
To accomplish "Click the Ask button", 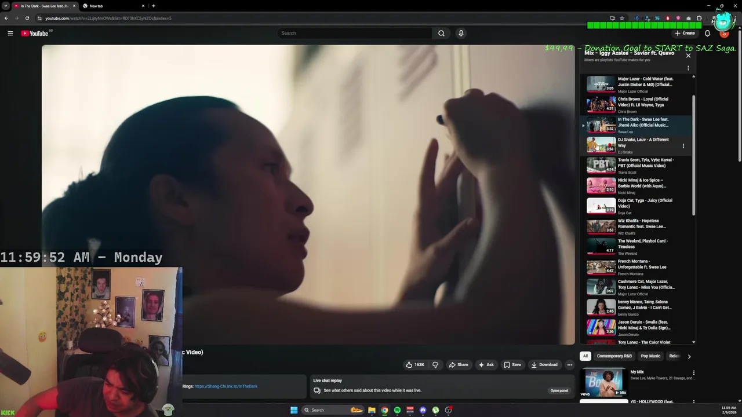I will coord(486,365).
